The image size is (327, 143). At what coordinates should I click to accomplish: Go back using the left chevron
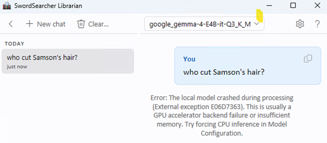pyautogui.click(x=11, y=24)
